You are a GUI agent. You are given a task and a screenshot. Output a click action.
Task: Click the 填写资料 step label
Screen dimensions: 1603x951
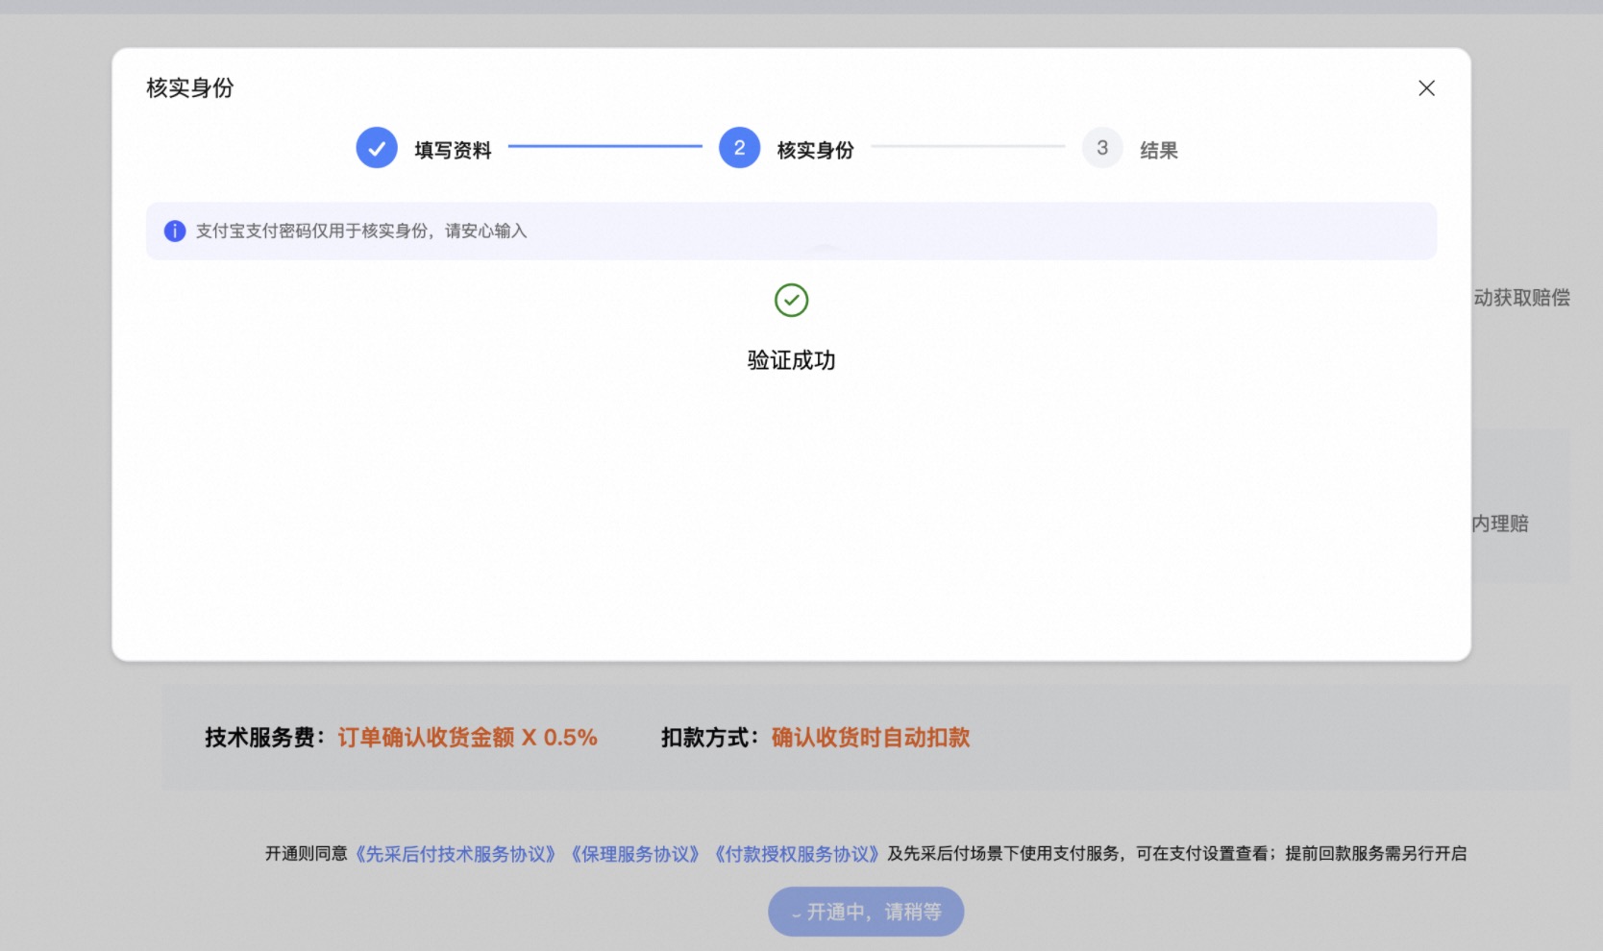pyautogui.click(x=453, y=150)
